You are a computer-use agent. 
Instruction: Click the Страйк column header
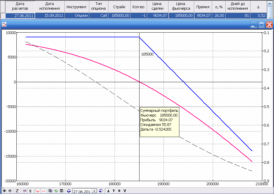click(x=119, y=7)
